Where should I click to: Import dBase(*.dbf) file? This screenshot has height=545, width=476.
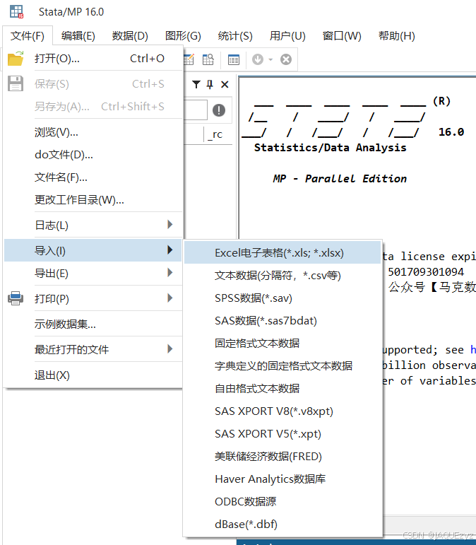[x=282, y=524]
